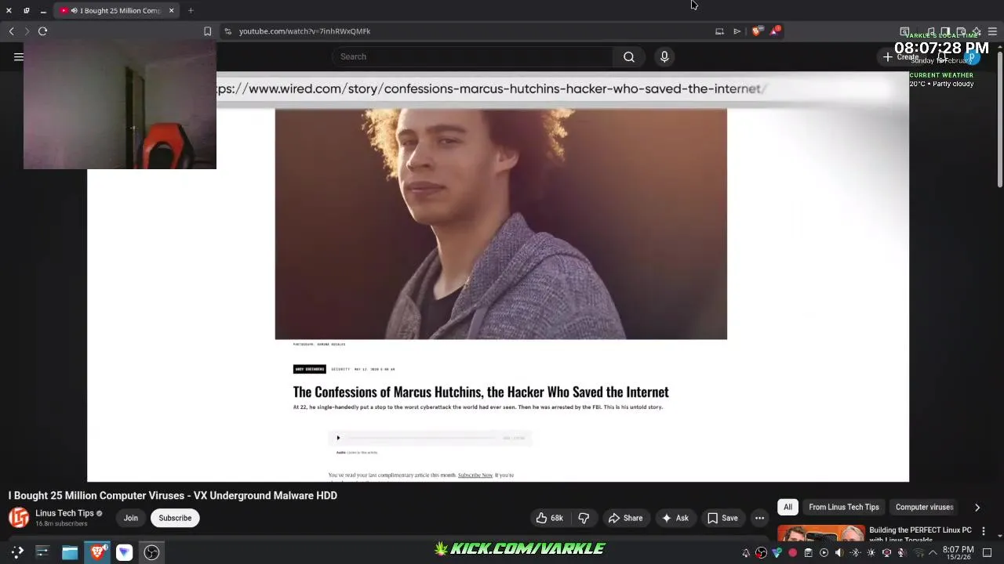Click the YouTube search magnifier button
Screen dimensions: 1004x564
629,56
